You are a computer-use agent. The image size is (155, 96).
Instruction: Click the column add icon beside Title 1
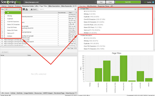[76, 13]
